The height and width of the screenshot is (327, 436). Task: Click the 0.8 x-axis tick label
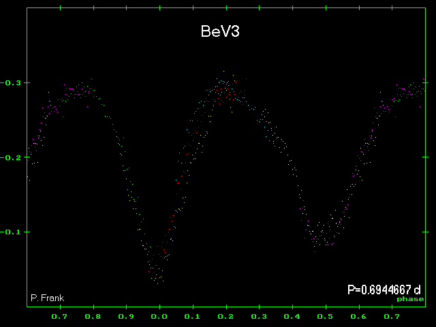click(93, 317)
